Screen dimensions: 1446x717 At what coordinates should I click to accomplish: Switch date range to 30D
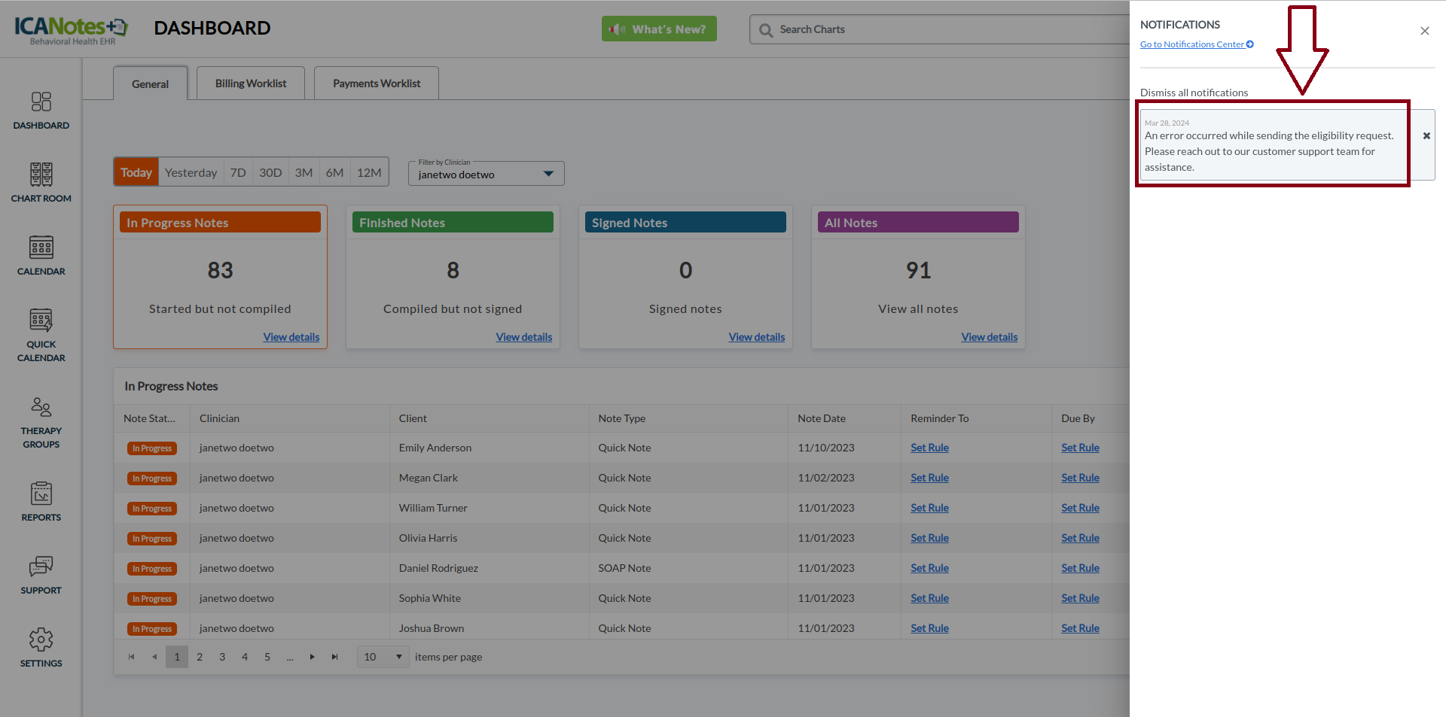point(270,172)
